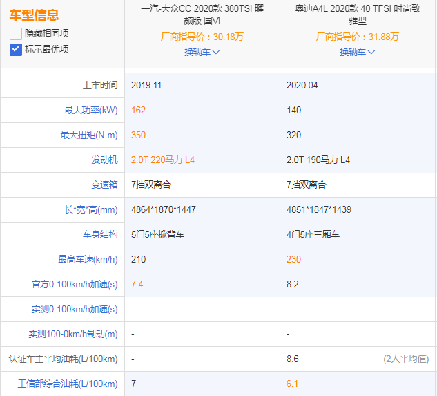Click the 实测100-0km/h制动(m) label
Viewport: 437px width, 396px height.
pos(73,334)
